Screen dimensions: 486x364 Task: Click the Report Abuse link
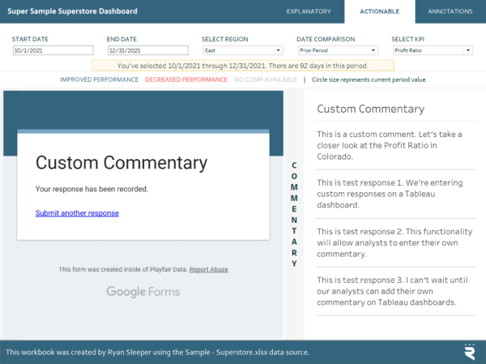click(x=209, y=269)
